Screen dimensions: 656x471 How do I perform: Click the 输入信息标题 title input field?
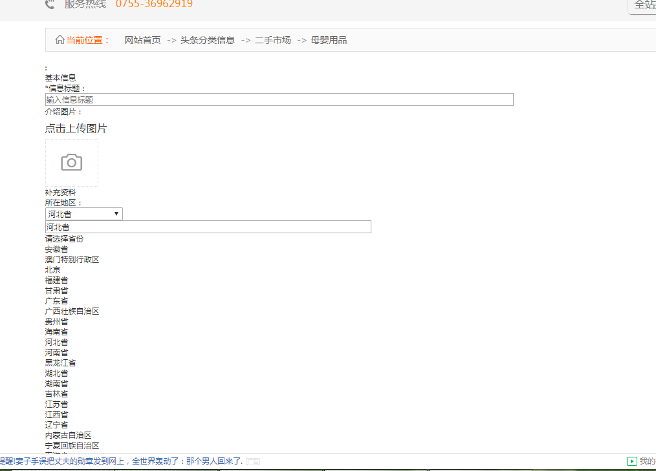click(x=279, y=99)
